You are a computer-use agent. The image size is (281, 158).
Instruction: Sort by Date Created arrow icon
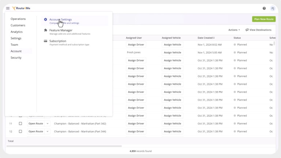pos(214,38)
